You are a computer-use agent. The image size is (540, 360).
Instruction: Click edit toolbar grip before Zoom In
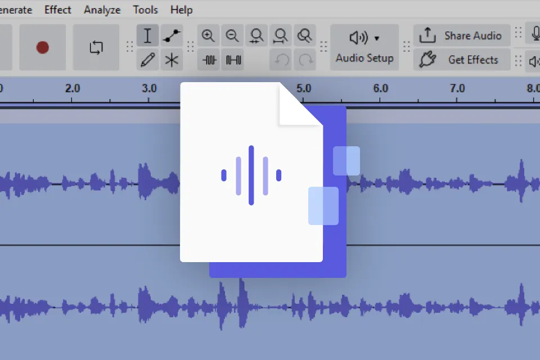tap(191, 47)
